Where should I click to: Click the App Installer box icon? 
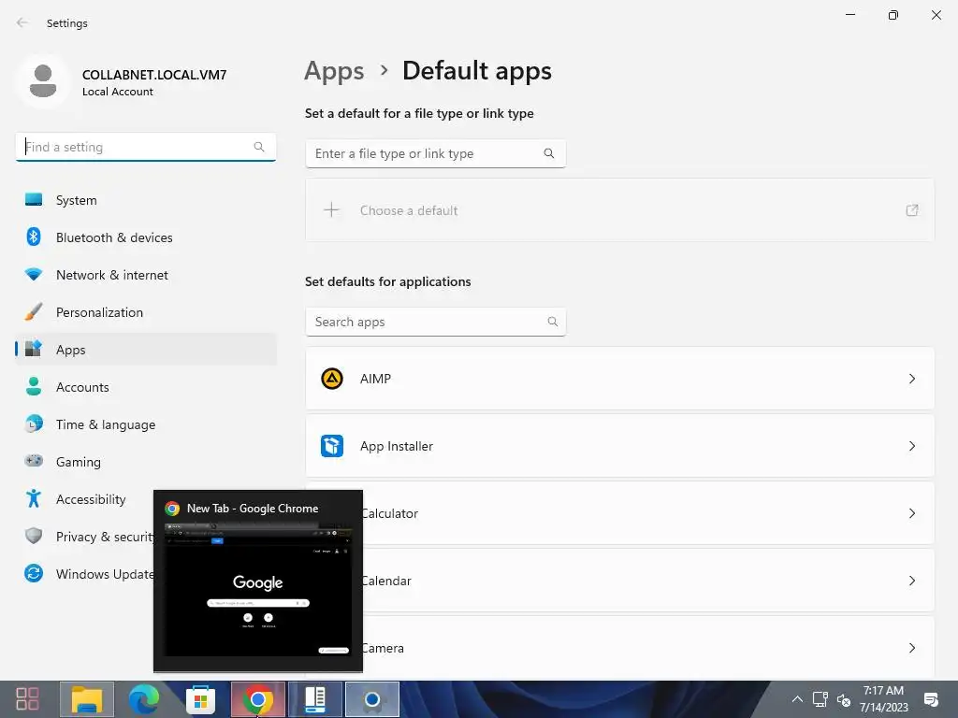332,446
